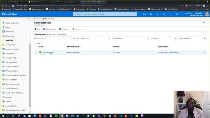Open ResourceGroup1 link

[73, 52]
